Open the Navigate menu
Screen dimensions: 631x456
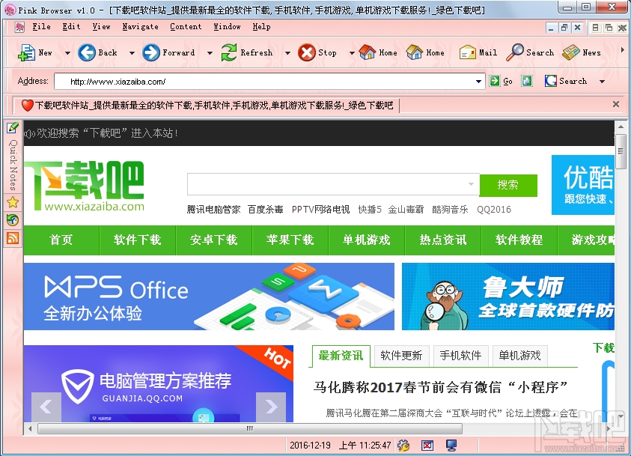click(140, 26)
